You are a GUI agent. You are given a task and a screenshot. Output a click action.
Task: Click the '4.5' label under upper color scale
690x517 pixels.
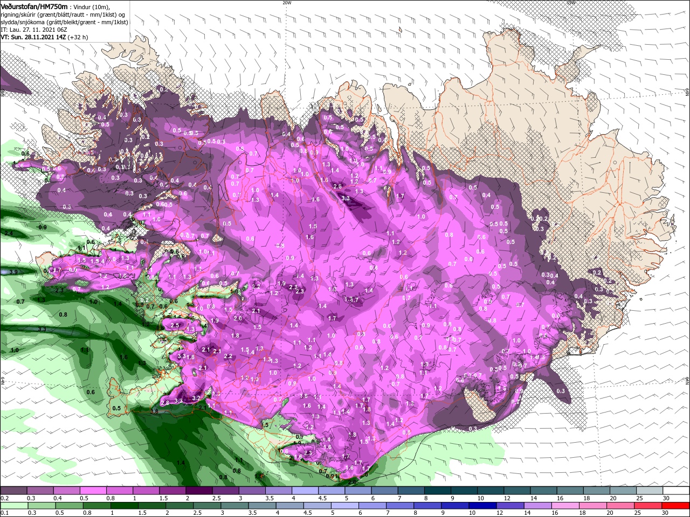[x=322, y=498]
